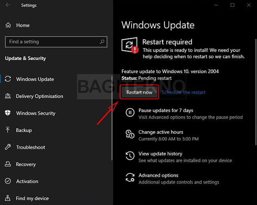Image resolution: width=257 pixels, height=205 pixels.
Task: Click the Status: Pending restart text
Action: click(x=147, y=78)
